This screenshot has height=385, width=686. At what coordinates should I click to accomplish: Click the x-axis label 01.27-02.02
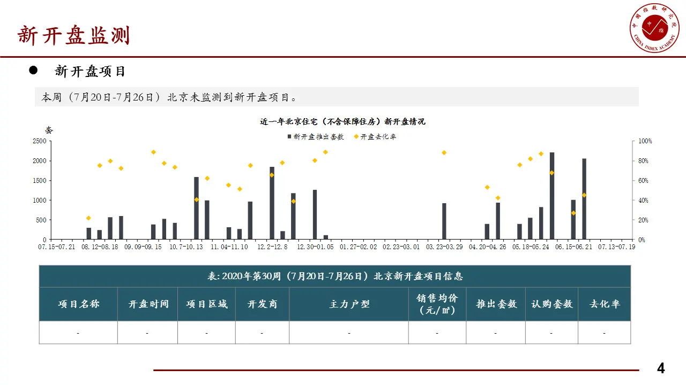(359, 248)
